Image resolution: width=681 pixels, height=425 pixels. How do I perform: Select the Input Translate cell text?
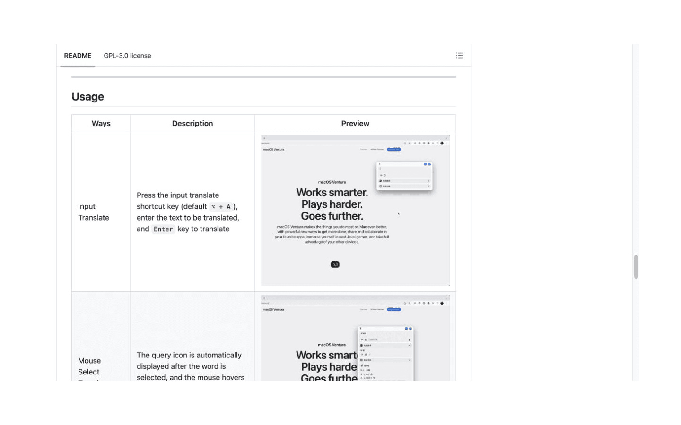(x=94, y=212)
